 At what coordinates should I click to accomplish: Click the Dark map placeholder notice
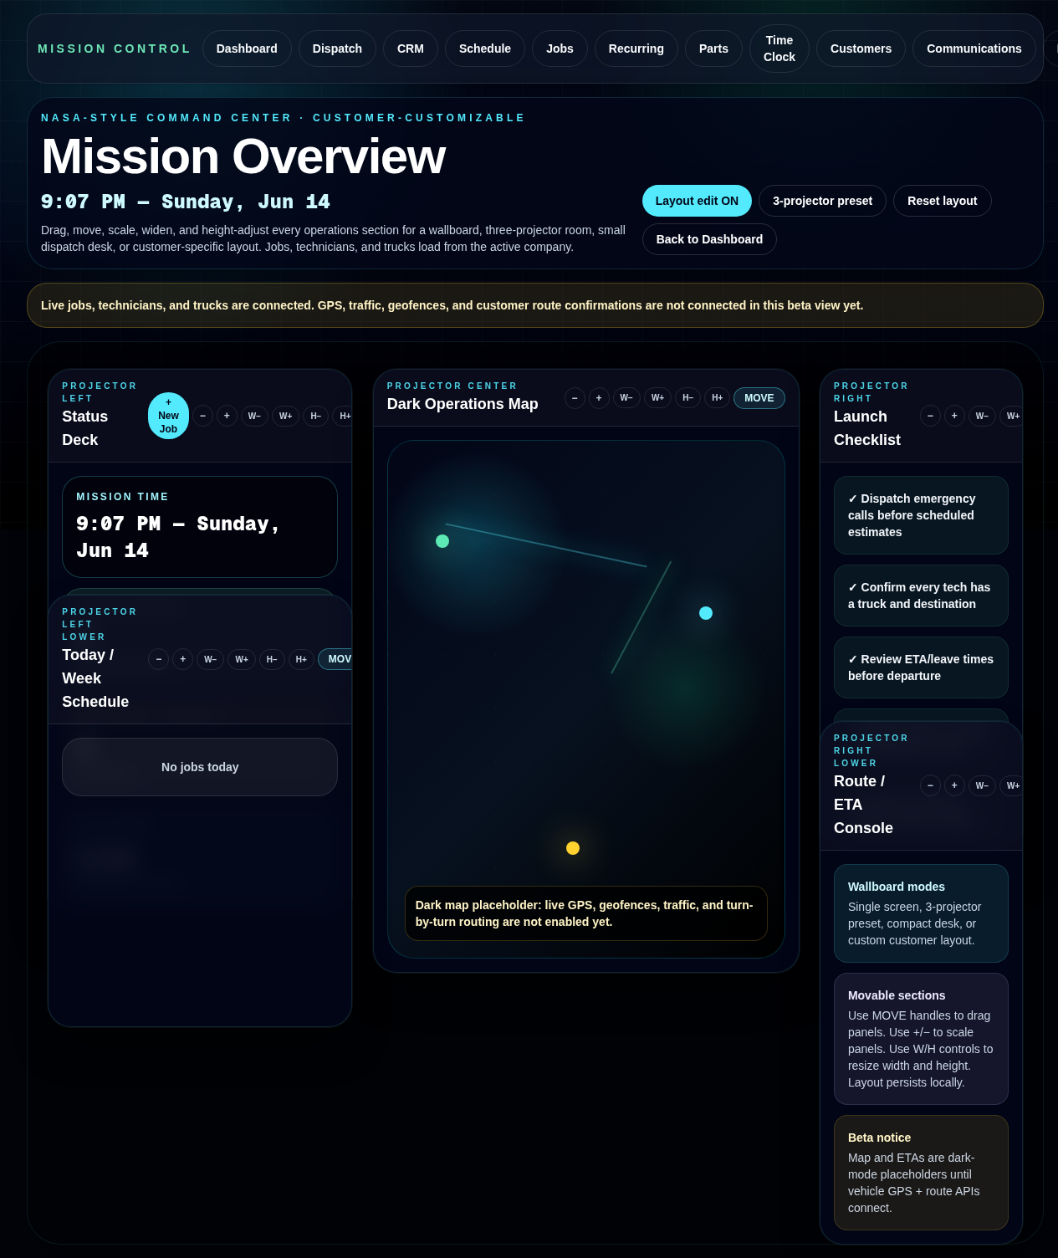pos(586,913)
